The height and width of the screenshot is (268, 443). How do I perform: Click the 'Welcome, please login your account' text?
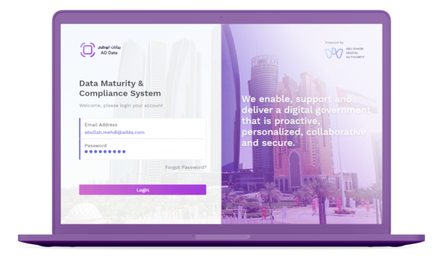point(121,105)
